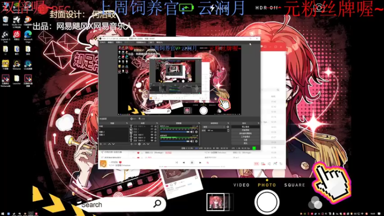Open the Recycle Bin desktop icon
The width and height of the screenshot is (384, 216).
point(5,21)
